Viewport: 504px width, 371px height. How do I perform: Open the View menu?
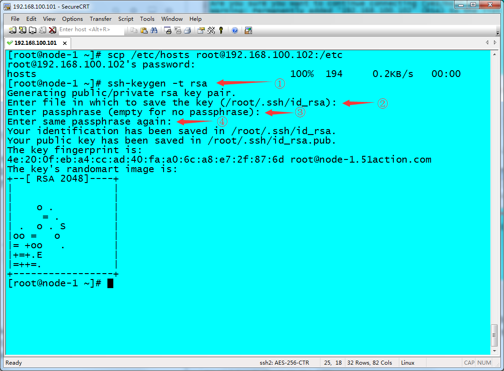(49, 19)
